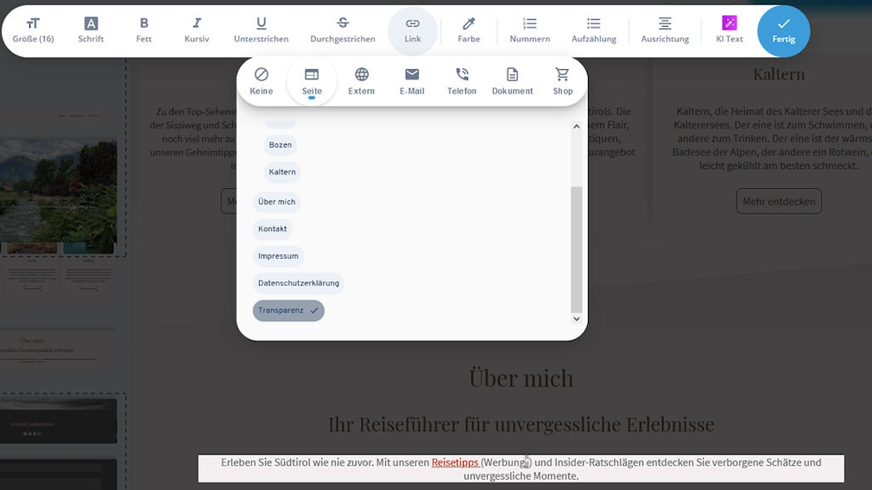Deselect the checked Transparenz page chip
The width and height of the screenshot is (872, 490).
pos(288,311)
